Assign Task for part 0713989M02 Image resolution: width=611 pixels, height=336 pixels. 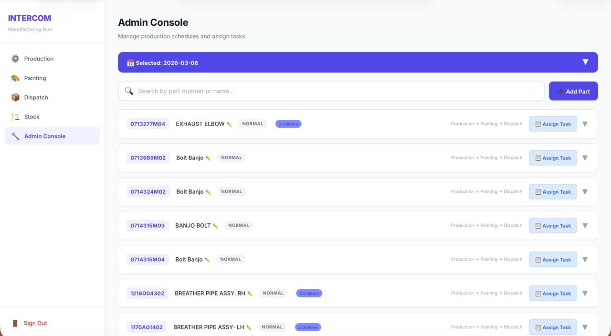pos(553,158)
